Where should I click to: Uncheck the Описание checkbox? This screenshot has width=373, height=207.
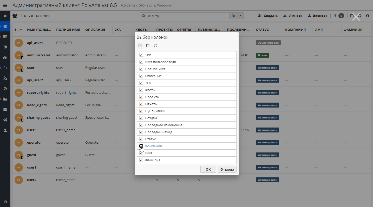pos(141,76)
